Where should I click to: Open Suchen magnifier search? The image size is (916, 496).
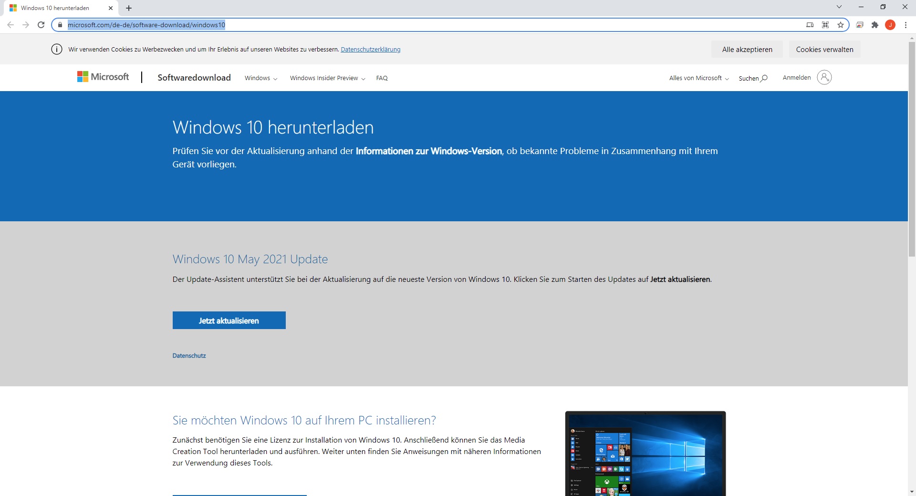753,78
